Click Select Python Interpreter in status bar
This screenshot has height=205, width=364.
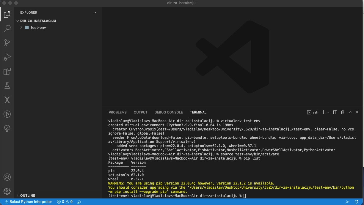click(28, 202)
